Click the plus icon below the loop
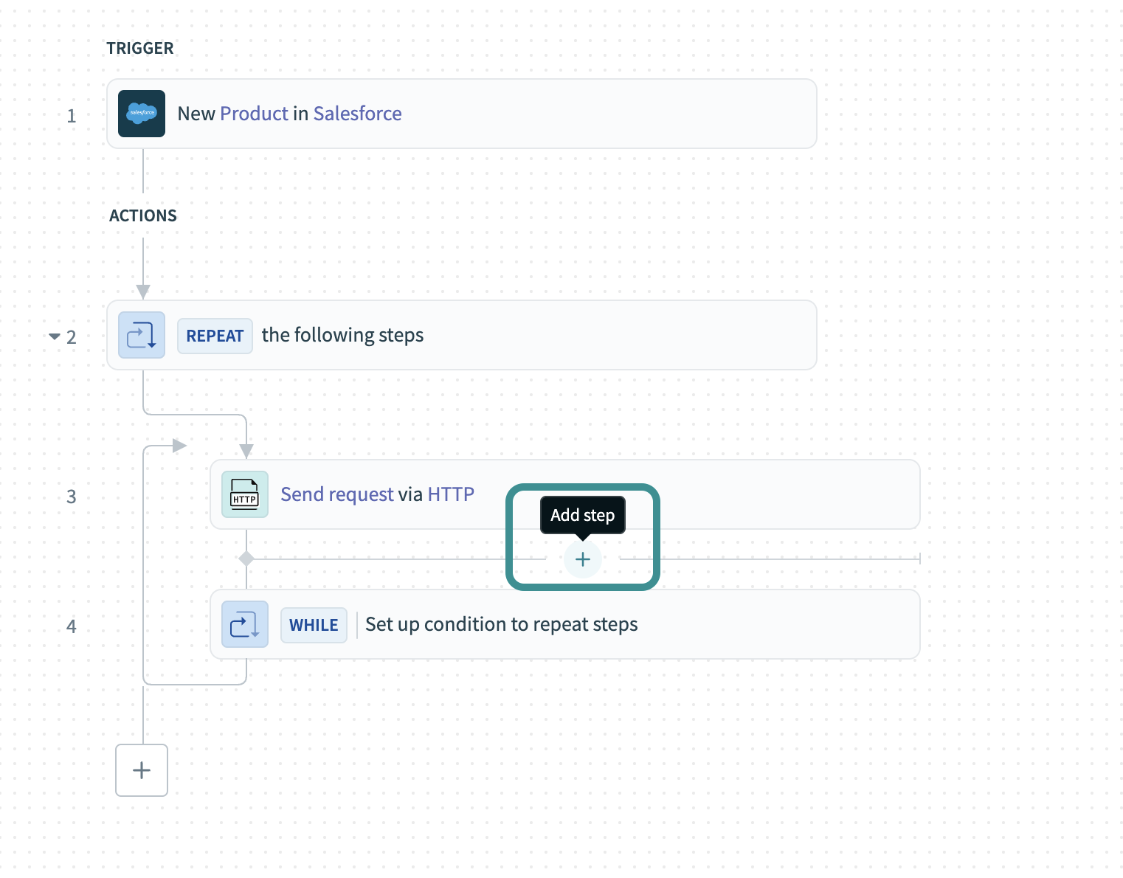Image resolution: width=1123 pixels, height=878 pixels. click(141, 770)
